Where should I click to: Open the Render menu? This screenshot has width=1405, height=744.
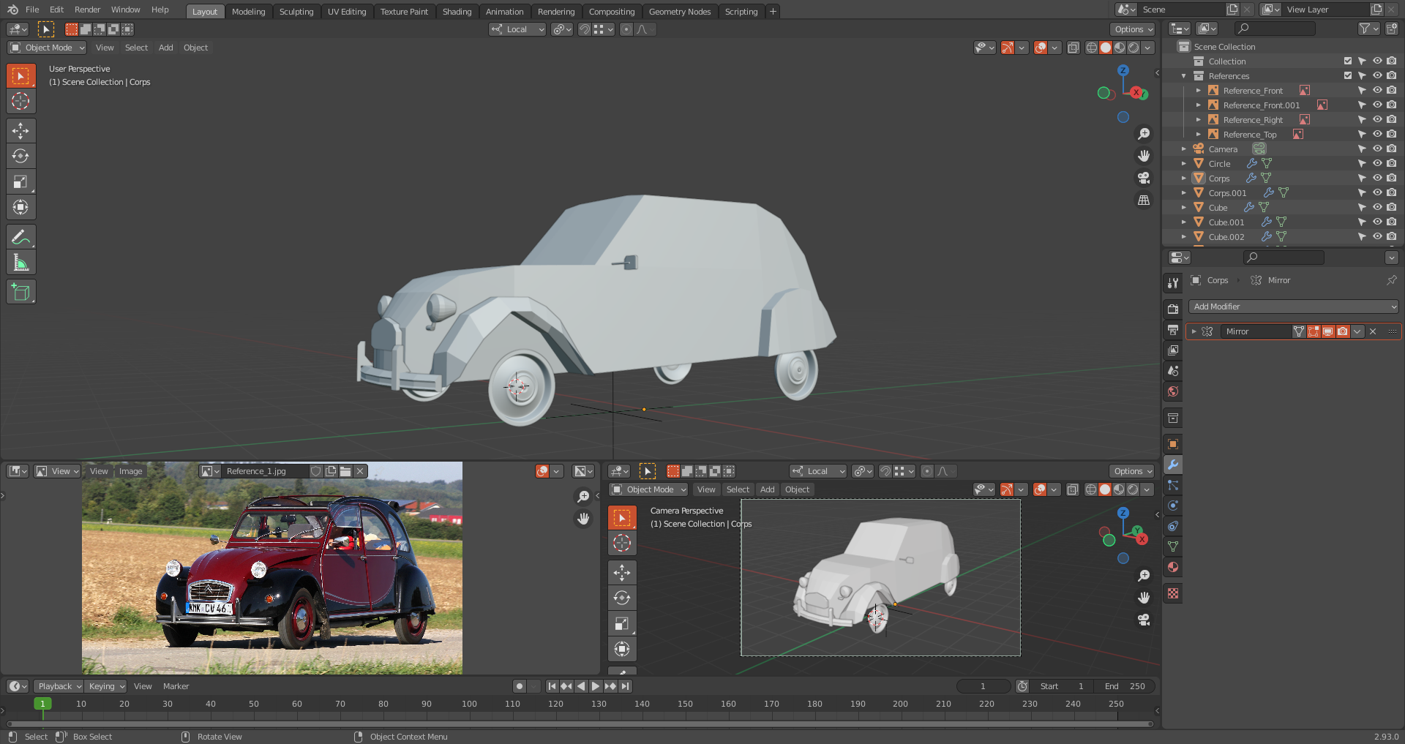(x=87, y=10)
